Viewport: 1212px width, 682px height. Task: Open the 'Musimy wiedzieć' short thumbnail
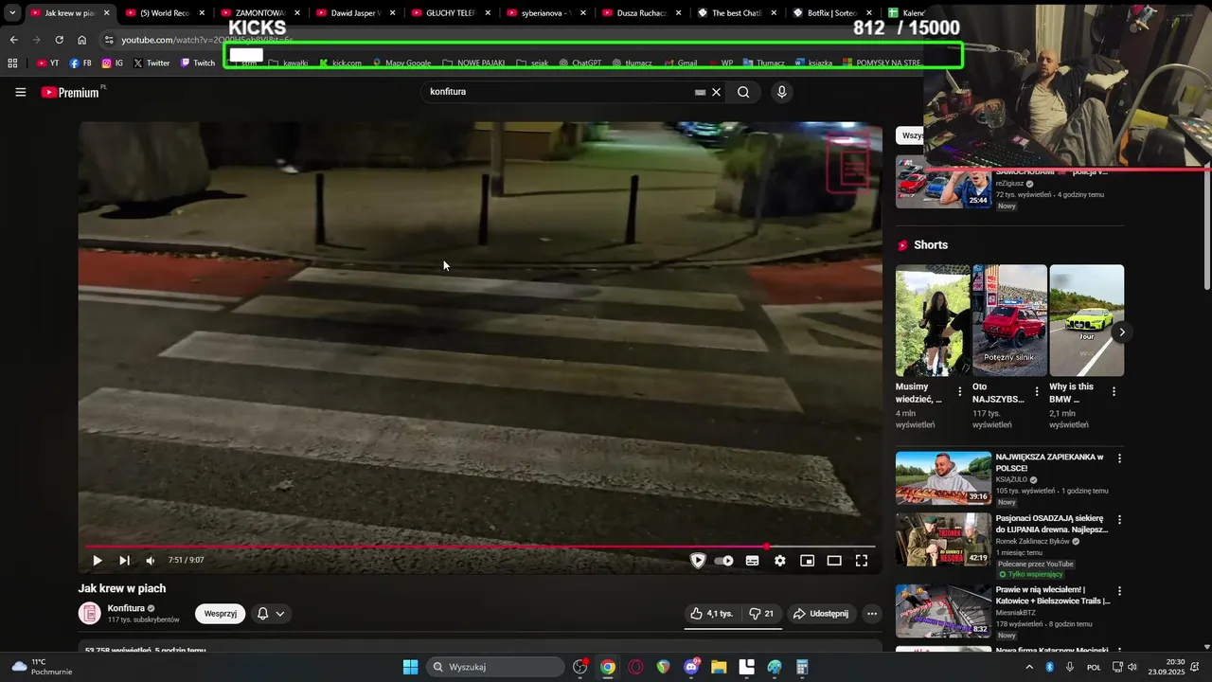[x=933, y=320]
